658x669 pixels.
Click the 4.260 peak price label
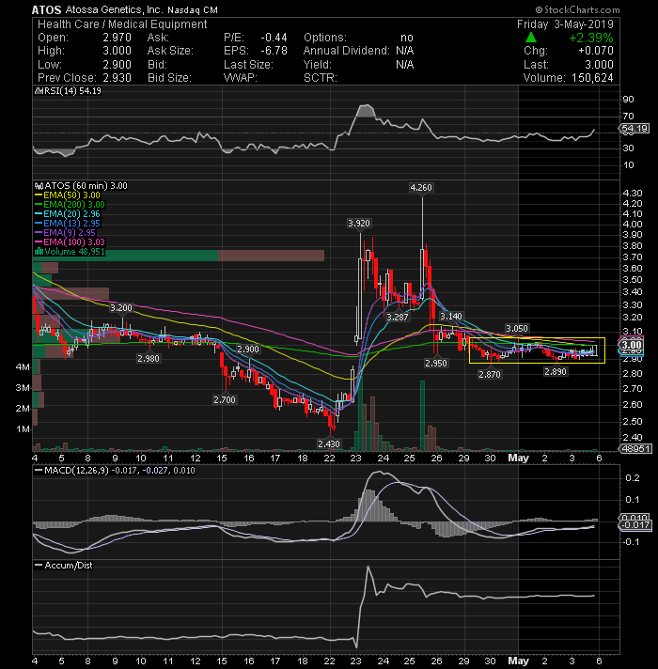coord(421,188)
